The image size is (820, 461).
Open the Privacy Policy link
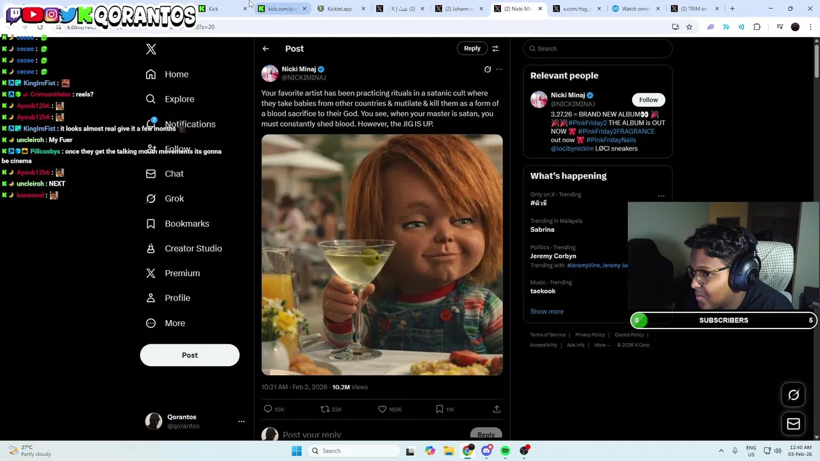pyautogui.click(x=590, y=335)
